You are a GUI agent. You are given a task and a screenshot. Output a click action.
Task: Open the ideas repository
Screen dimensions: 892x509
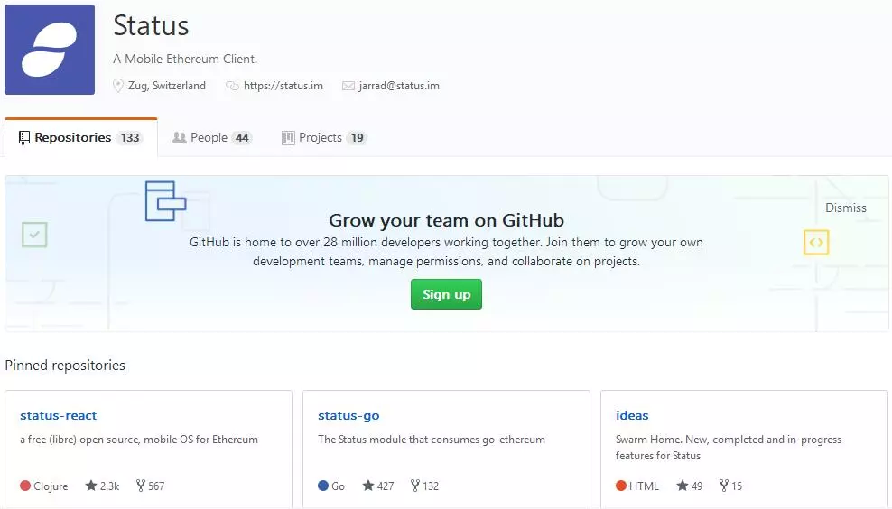(x=632, y=415)
